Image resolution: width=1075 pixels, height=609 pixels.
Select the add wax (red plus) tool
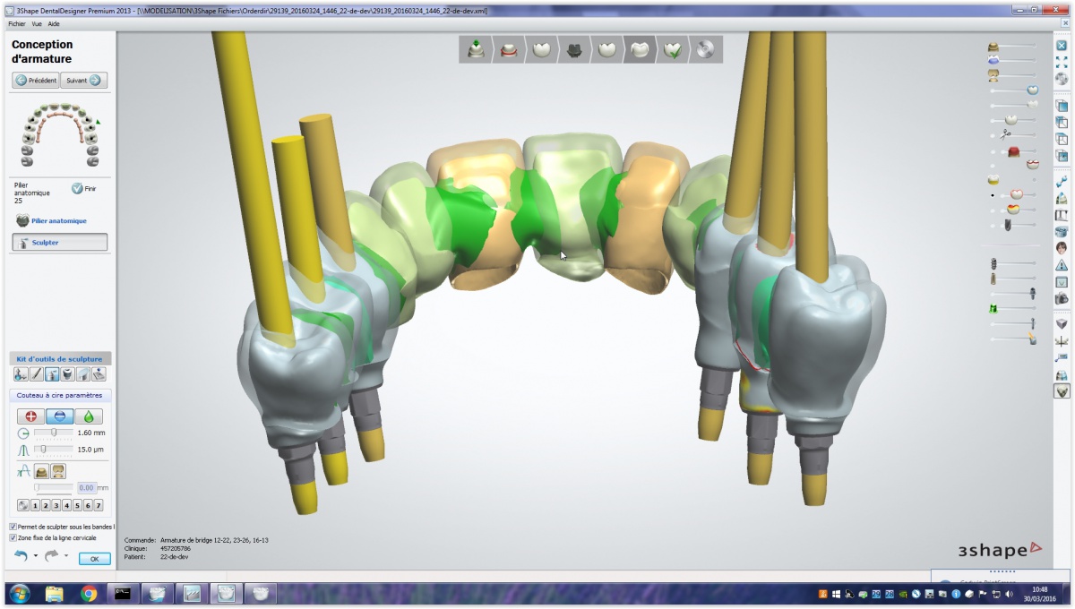(30, 416)
